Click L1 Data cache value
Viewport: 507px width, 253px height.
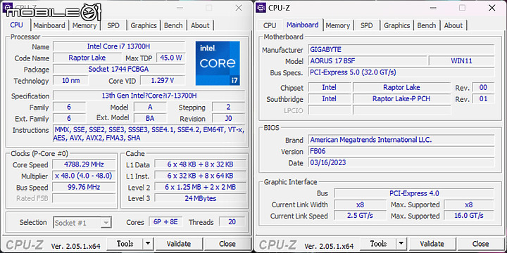[200, 164]
